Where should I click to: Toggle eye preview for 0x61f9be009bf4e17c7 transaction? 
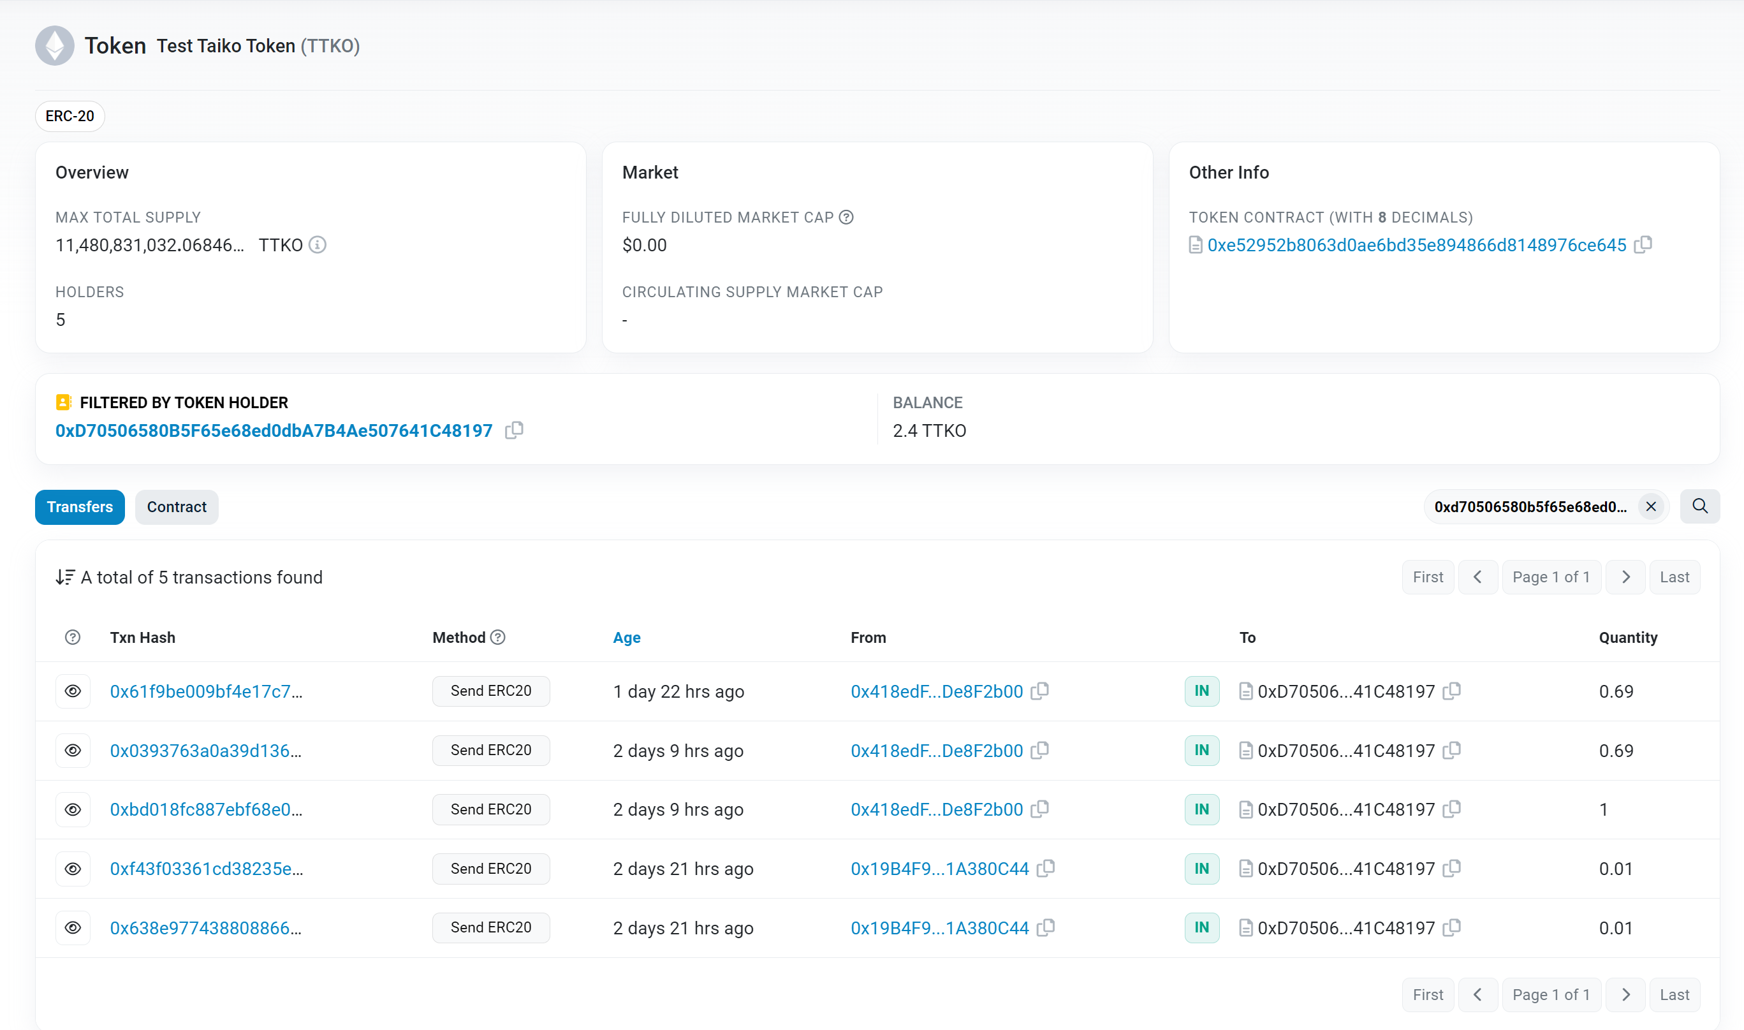pos(73,691)
